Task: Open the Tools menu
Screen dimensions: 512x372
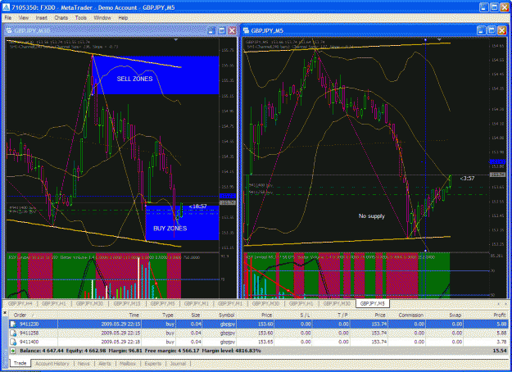Action: (80, 18)
